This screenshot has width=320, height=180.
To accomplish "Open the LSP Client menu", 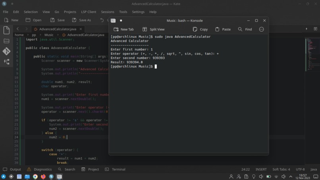I will pos(89,12).
